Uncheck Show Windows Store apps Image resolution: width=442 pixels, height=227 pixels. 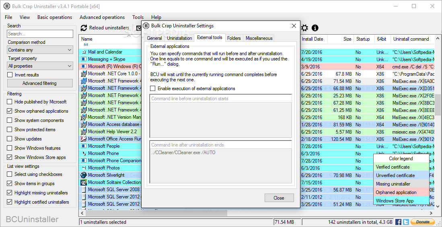click(10, 157)
